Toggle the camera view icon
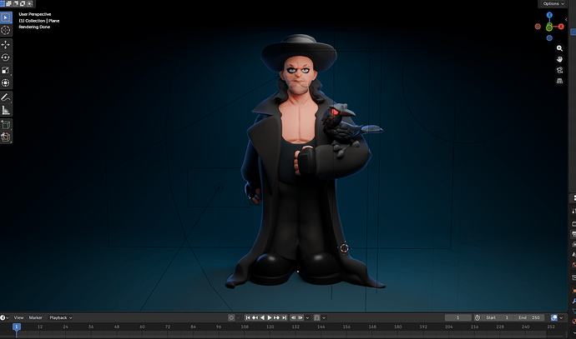 click(559, 70)
